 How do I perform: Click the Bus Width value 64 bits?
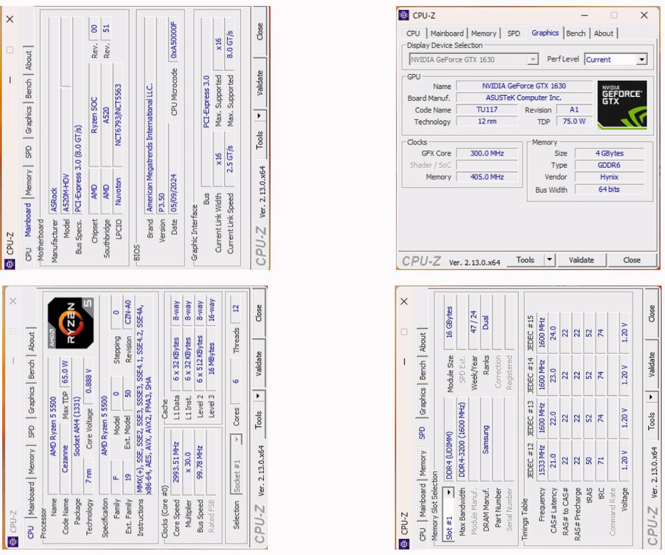pos(609,189)
